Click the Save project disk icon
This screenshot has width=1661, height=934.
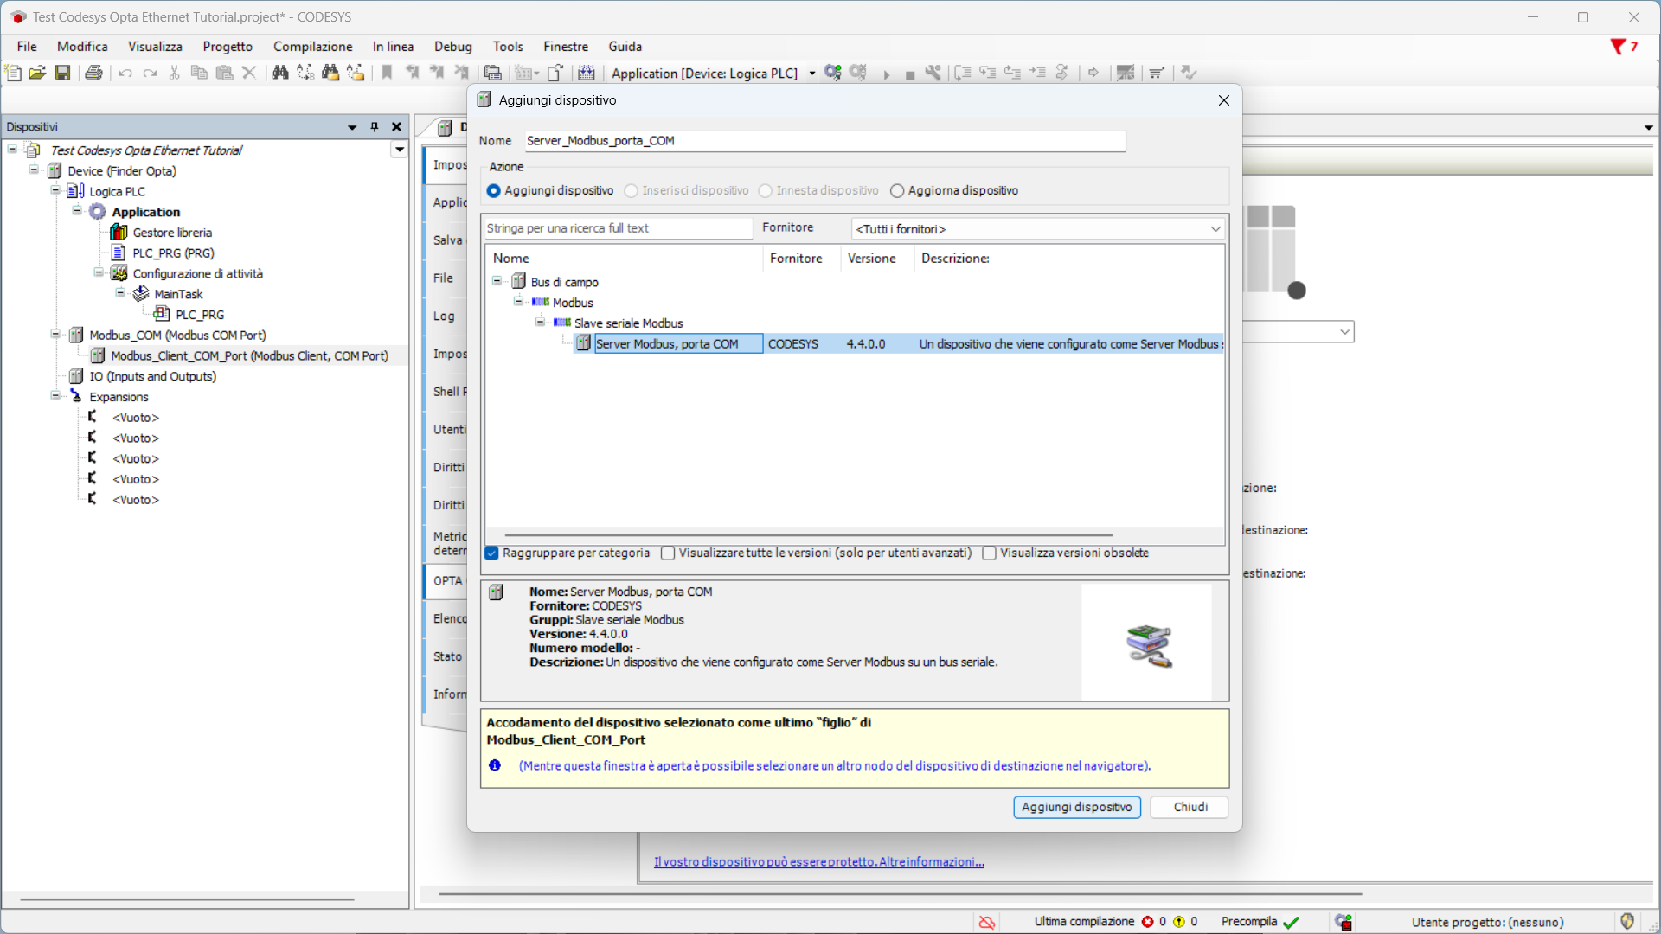coord(62,73)
